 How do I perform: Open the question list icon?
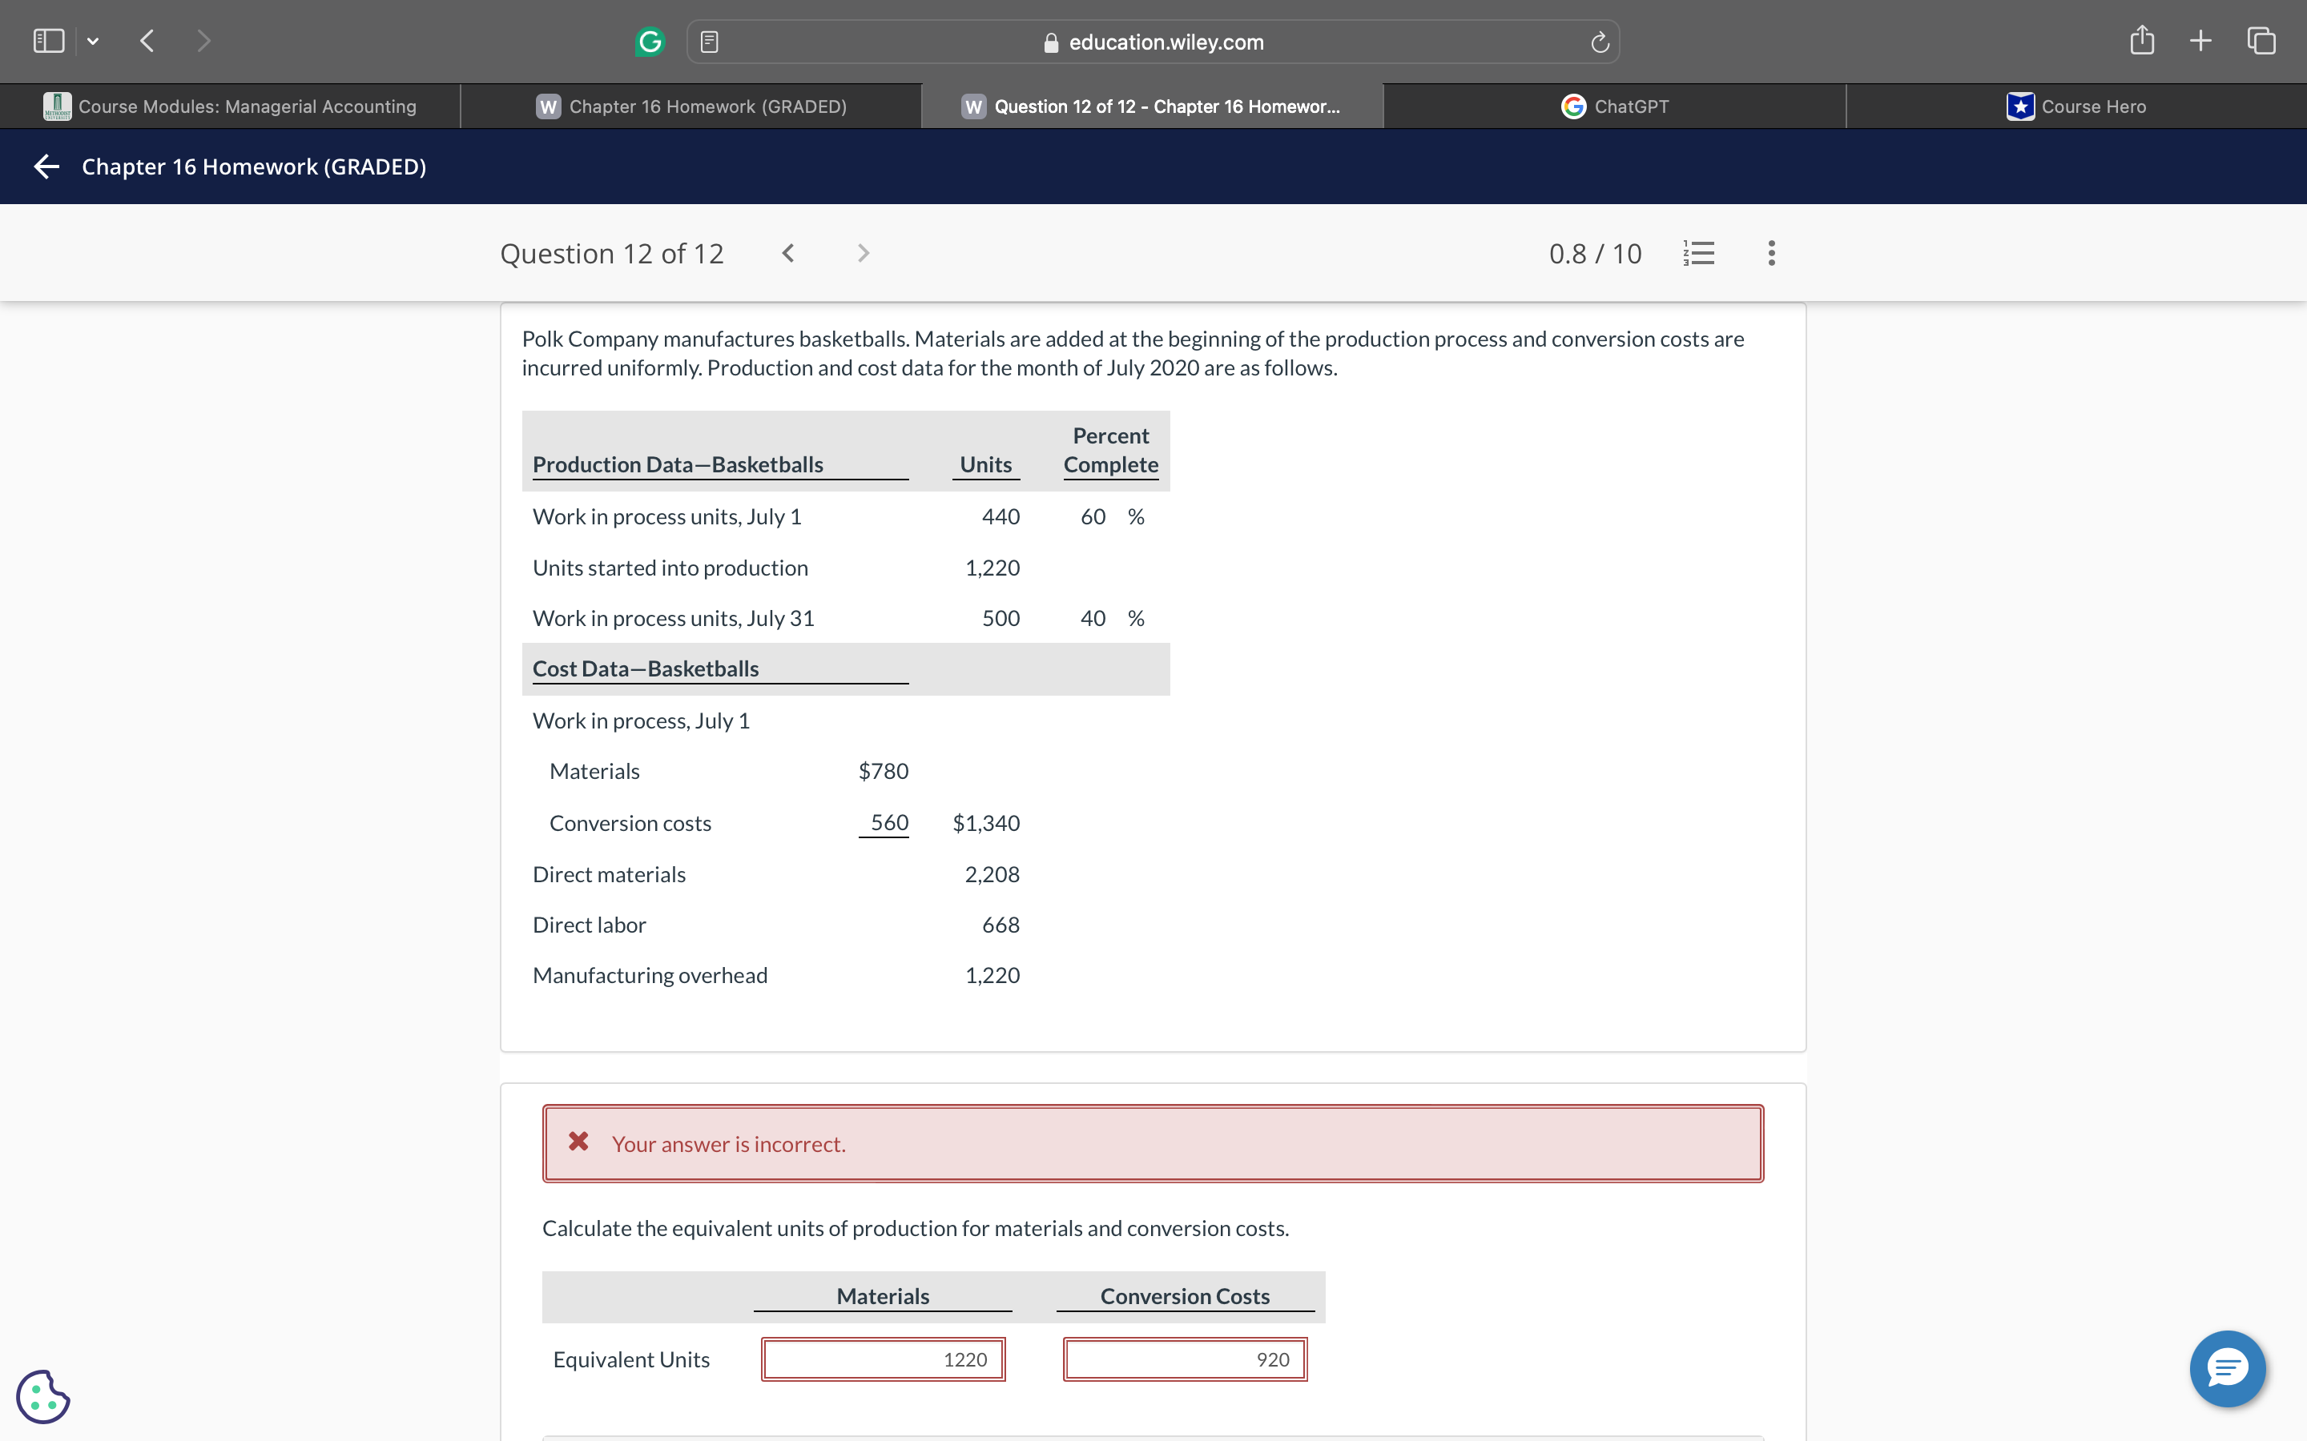tap(1699, 254)
